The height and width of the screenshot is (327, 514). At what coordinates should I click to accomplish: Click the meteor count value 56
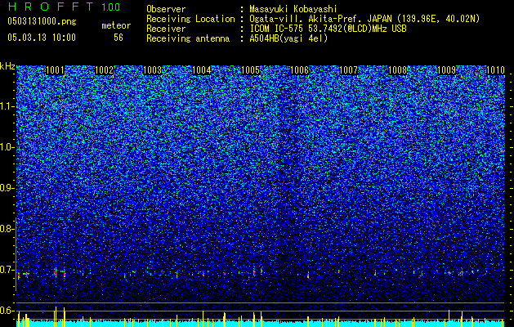point(118,38)
